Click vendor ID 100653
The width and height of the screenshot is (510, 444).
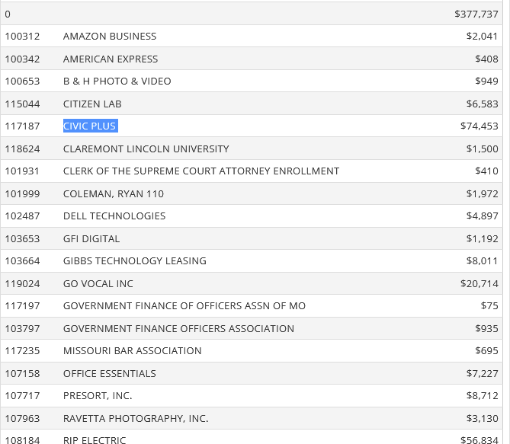pyautogui.click(x=22, y=81)
